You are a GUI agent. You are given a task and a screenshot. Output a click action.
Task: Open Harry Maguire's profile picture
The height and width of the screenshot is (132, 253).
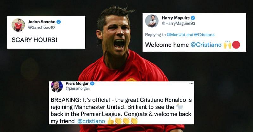[x=152, y=21]
